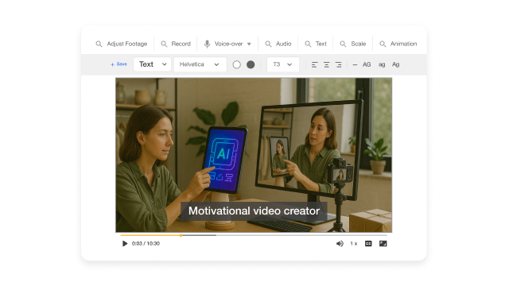Open the Text style dropdown
Screen dimensions: 509x286
tap(152, 64)
